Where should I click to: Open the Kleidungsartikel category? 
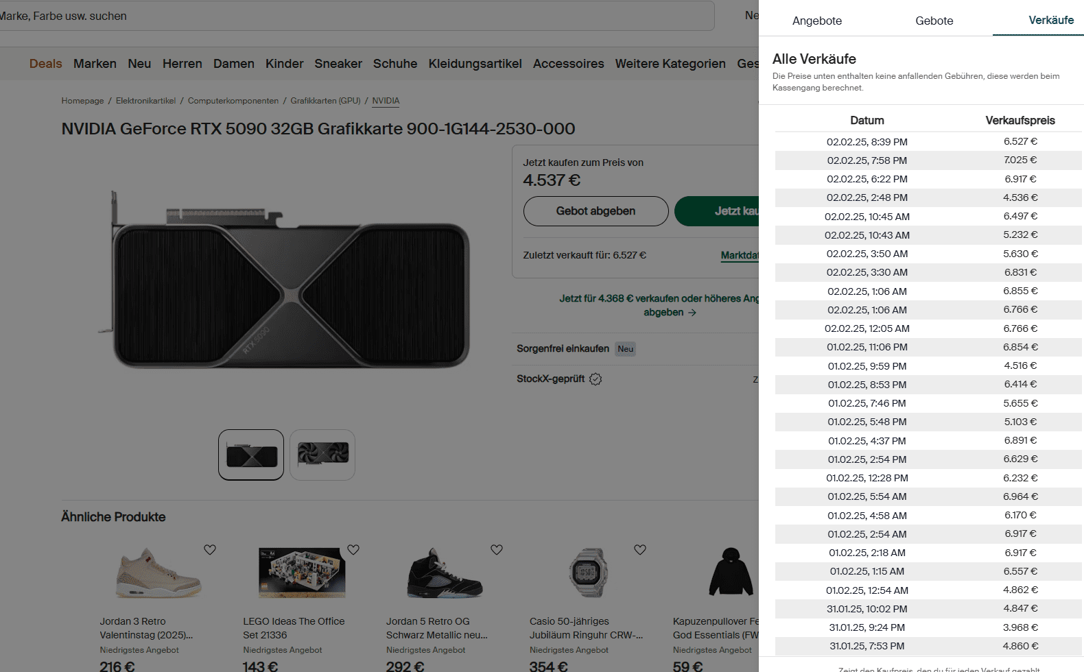[475, 64]
